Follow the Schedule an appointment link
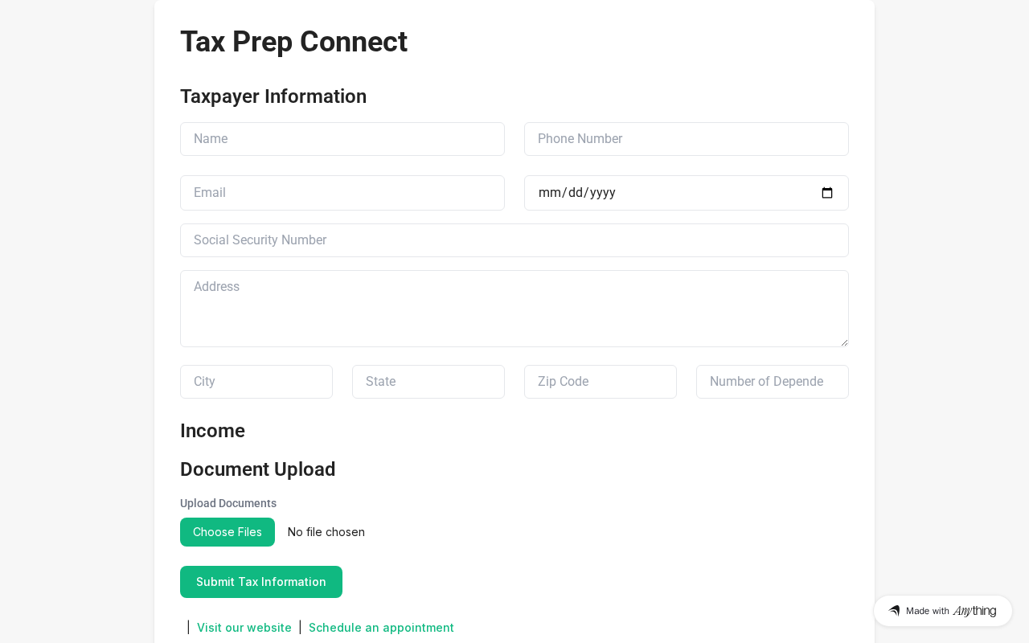The width and height of the screenshot is (1029, 643). click(381, 628)
